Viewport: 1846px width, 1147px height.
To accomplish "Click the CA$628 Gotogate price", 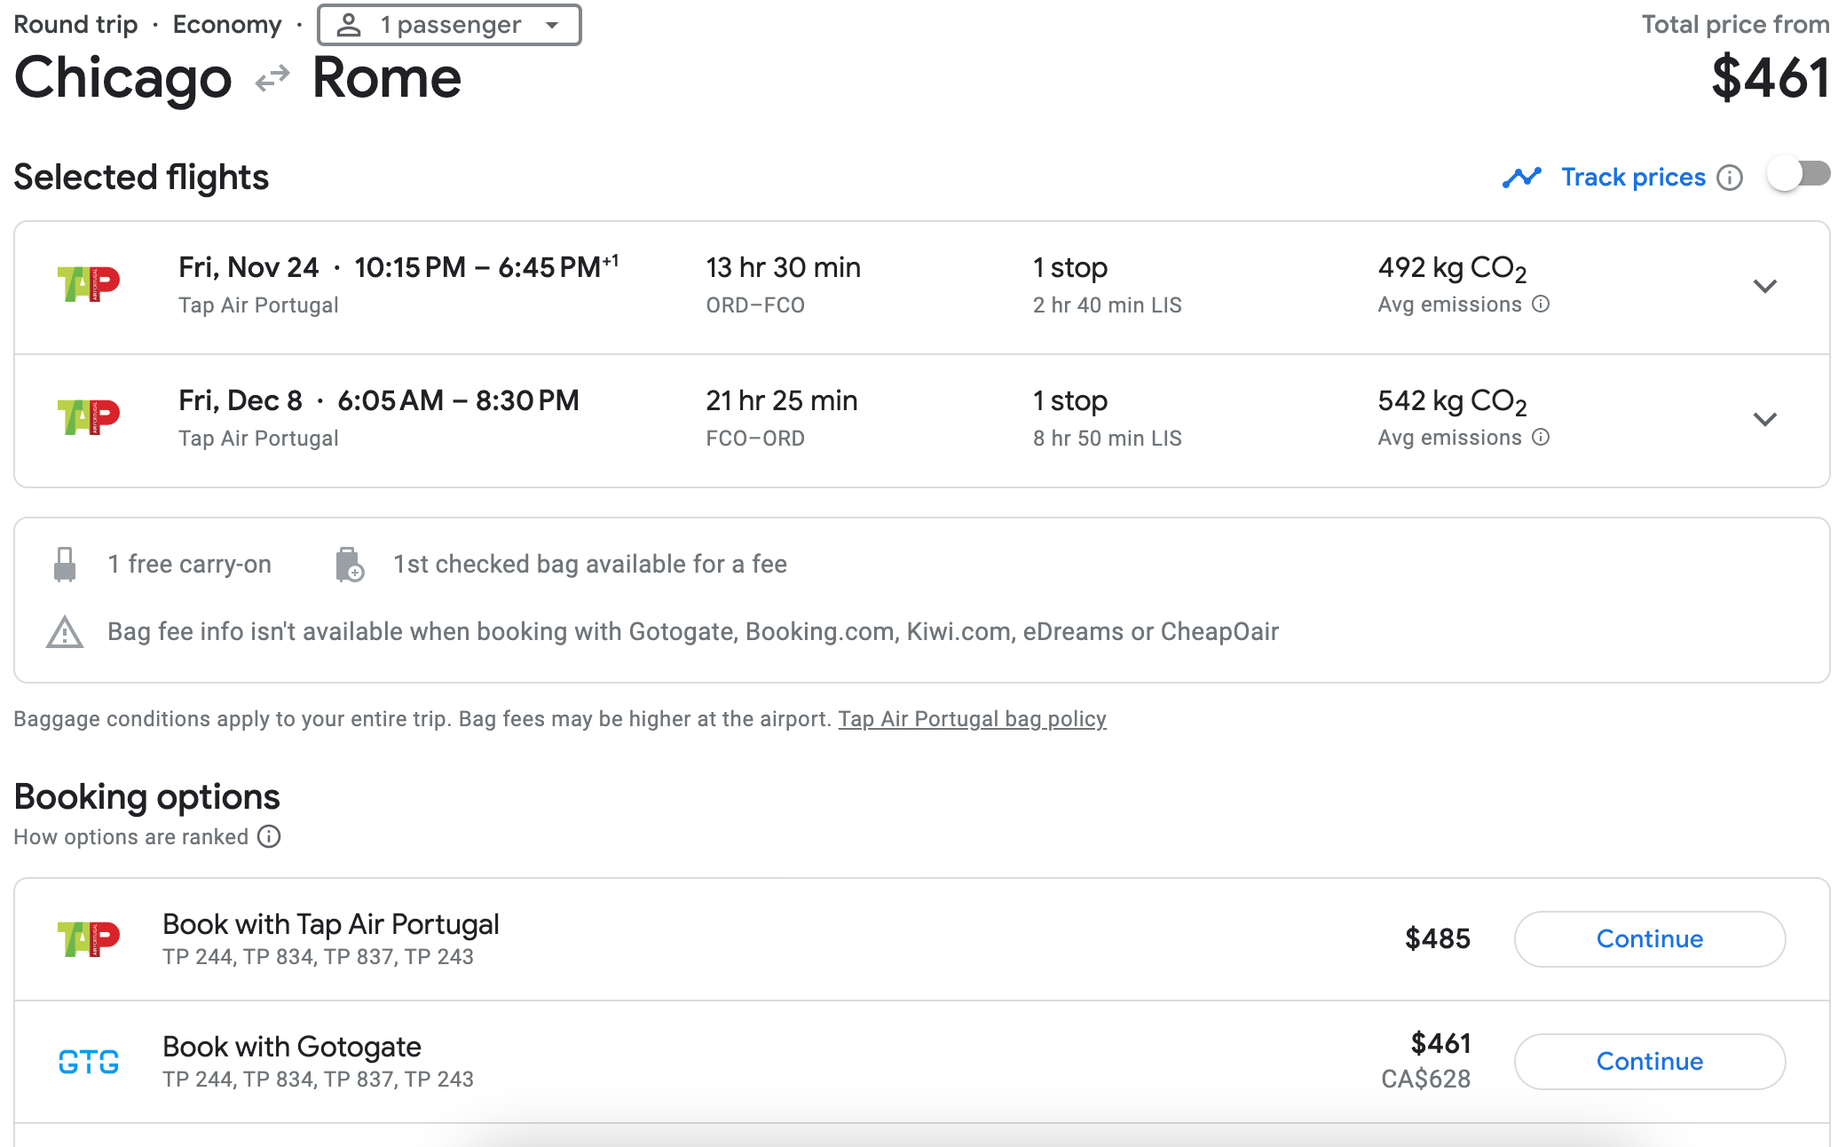I will point(1425,1080).
